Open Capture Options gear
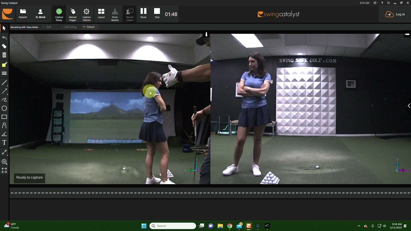Viewport: 411px width, 231px height. click(x=86, y=15)
